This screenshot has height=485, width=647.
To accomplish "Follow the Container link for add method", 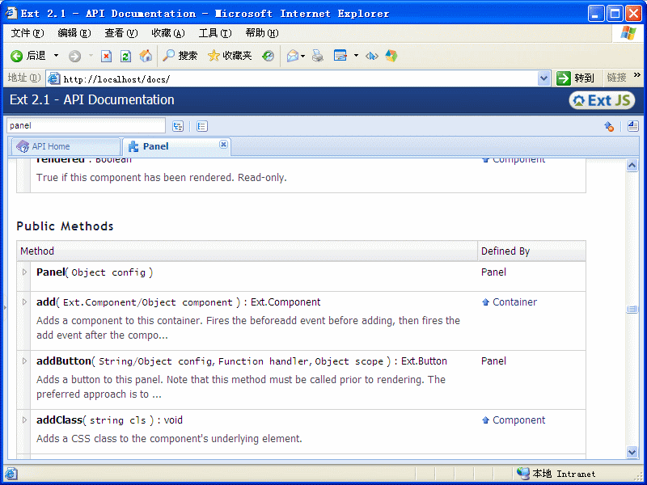I will [x=514, y=302].
